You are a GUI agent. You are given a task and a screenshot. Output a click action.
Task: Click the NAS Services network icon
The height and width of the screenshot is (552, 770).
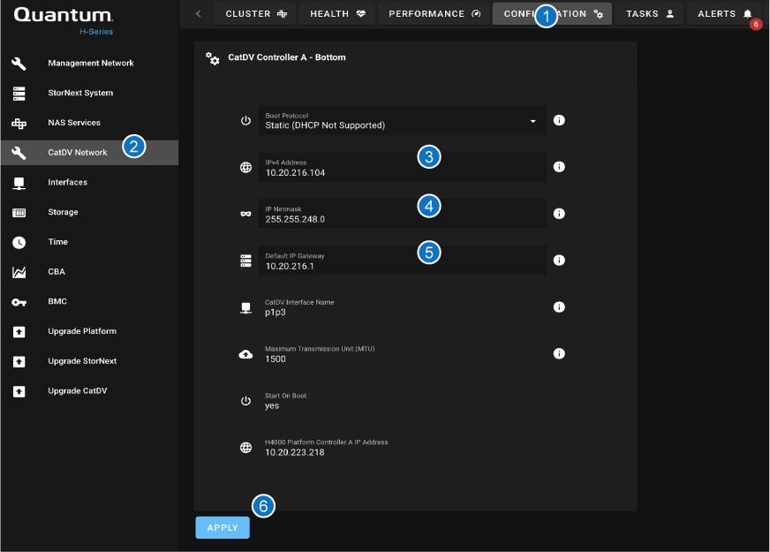[x=19, y=124]
